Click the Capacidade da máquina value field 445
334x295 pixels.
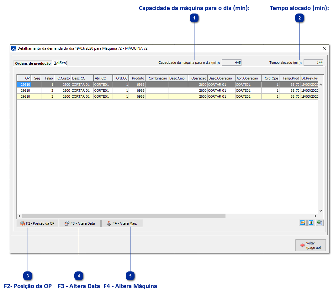(x=231, y=63)
